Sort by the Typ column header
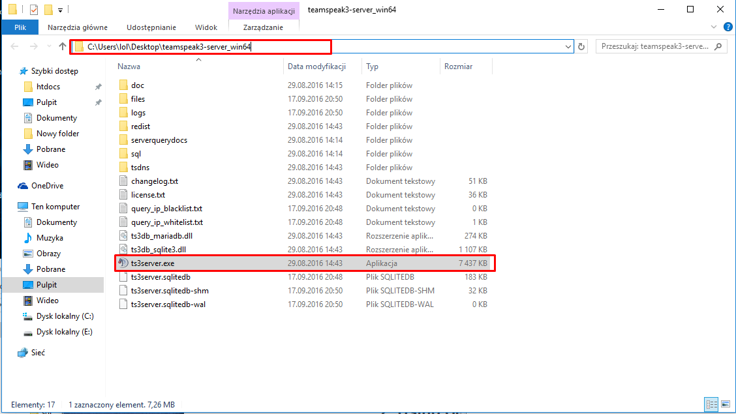This screenshot has height=414, width=736. click(x=372, y=66)
